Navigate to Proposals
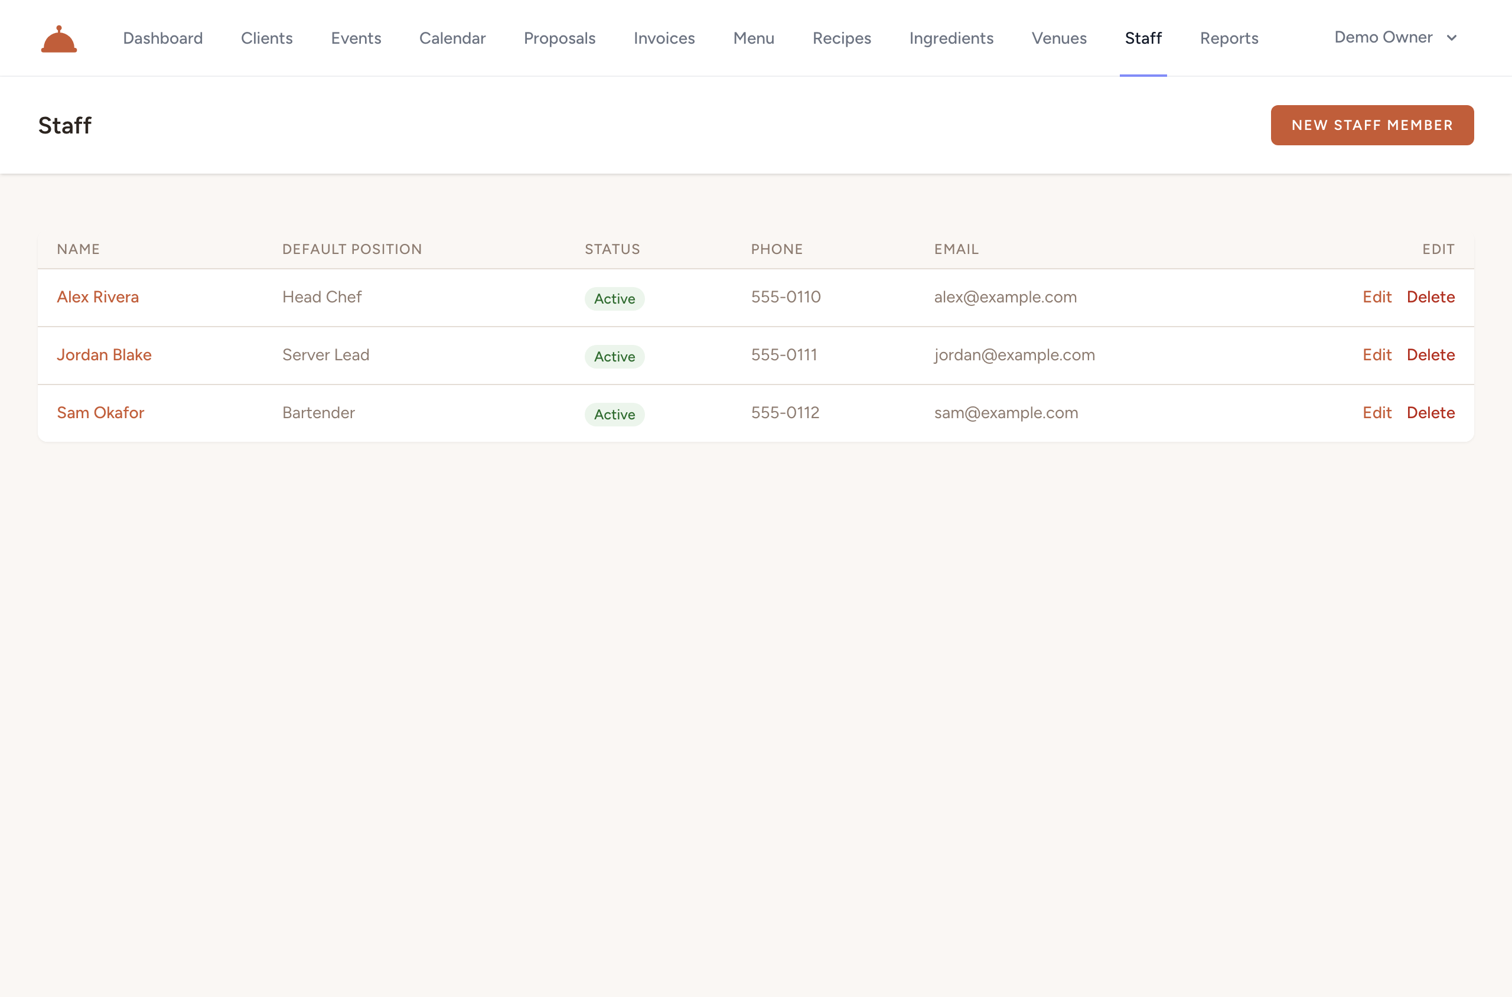Image resolution: width=1512 pixels, height=997 pixels. (x=559, y=38)
